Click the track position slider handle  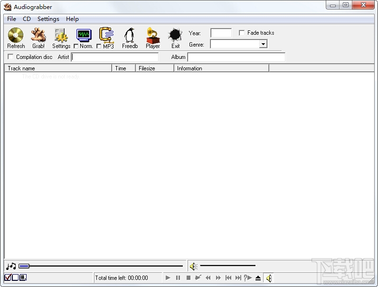pos(24,266)
